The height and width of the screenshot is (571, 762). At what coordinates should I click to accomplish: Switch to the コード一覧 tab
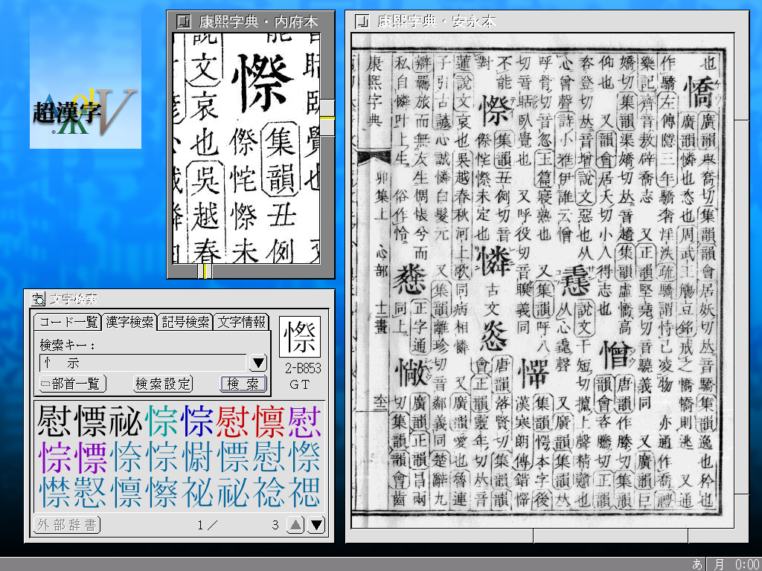click(x=68, y=322)
